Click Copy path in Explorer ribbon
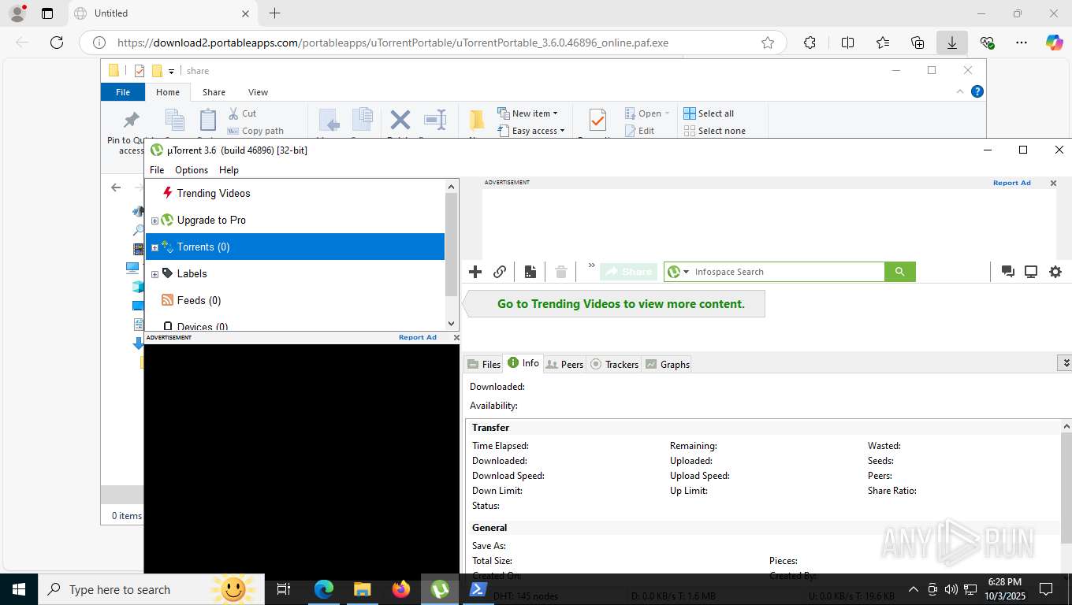1072x605 pixels. 255,131
